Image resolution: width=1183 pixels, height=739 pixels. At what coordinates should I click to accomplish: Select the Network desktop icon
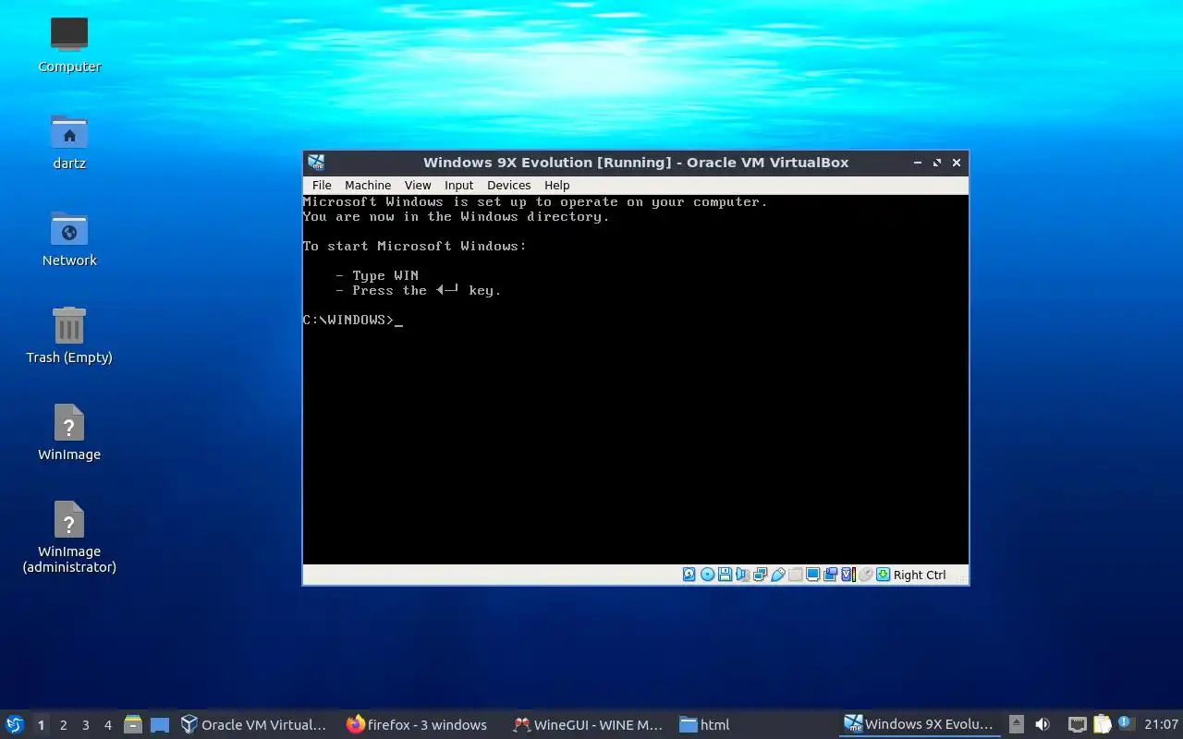point(69,238)
